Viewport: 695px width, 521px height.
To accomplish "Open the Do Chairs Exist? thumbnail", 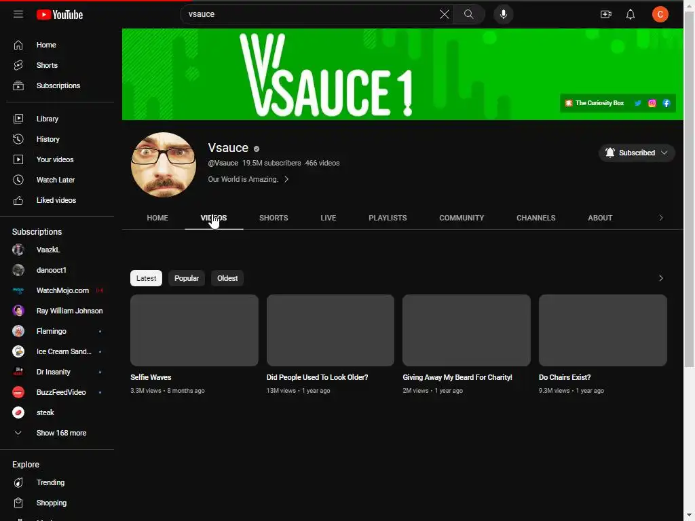I will 603,330.
